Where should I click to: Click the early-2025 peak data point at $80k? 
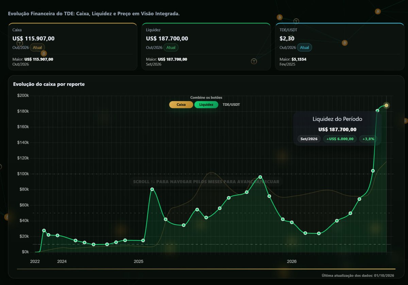[x=152, y=189]
